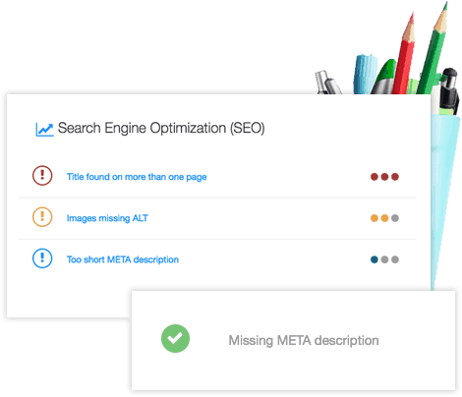Click the three red priority dots
462x397 pixels.
tap(384, 177)
